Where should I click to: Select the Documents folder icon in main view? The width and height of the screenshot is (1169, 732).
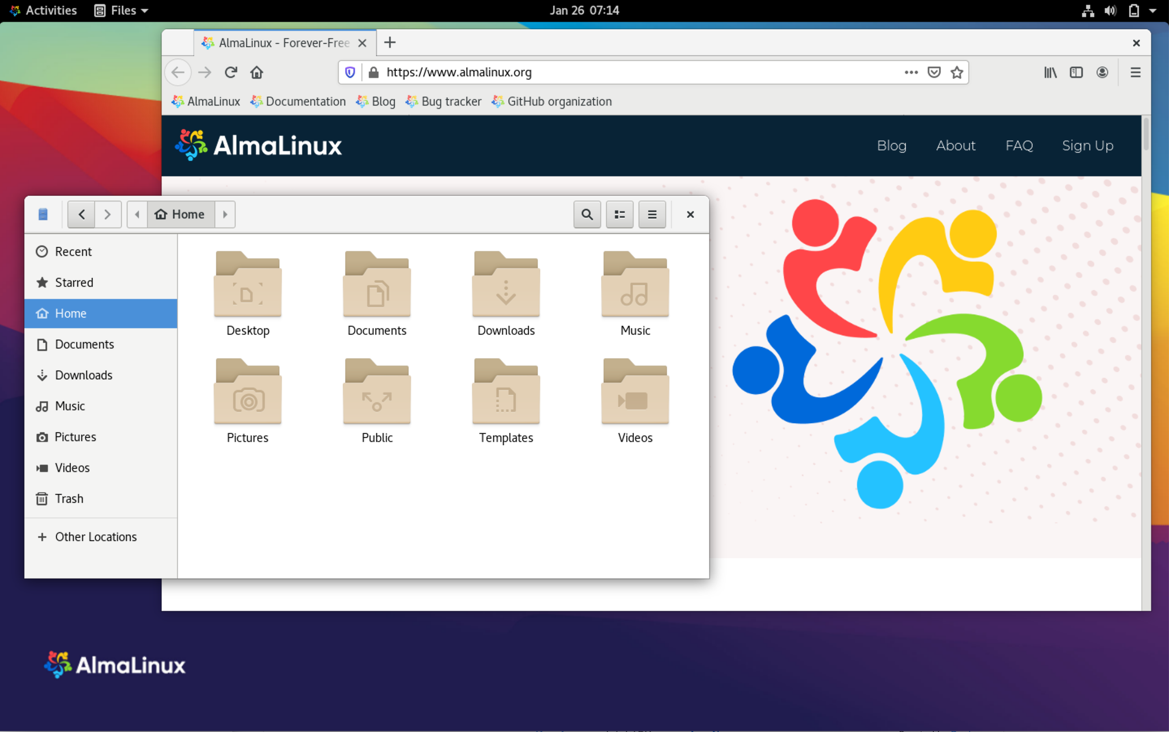click(x=377, y=284)
